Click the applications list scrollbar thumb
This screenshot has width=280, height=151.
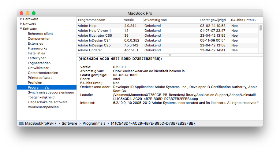click(x=261, y=28)
